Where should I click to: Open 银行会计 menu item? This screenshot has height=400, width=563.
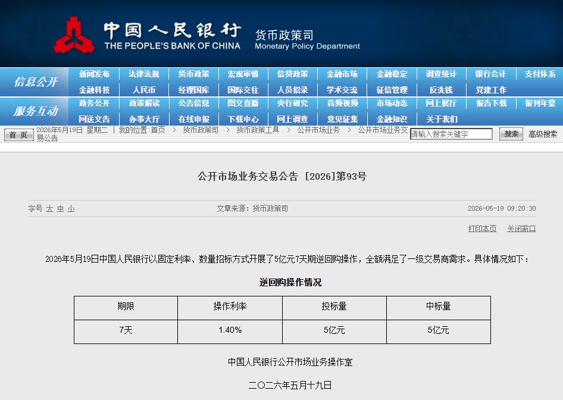[491, 74]
